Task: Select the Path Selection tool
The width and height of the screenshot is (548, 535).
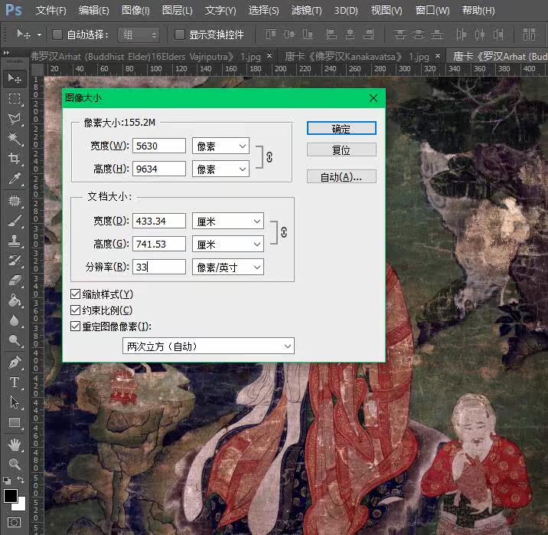Action: point(15,402)
